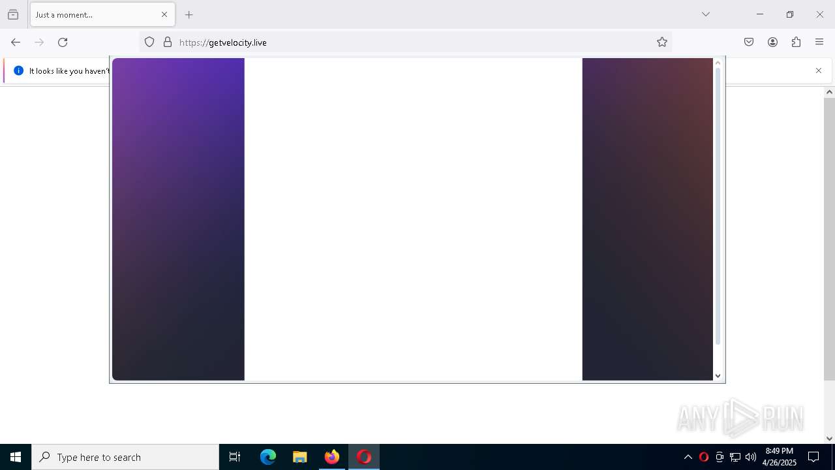The height and width of the screenshot is (470, 835).
Task: Click the inner frame scroll up arrow
Action: [x=718, y=63]
